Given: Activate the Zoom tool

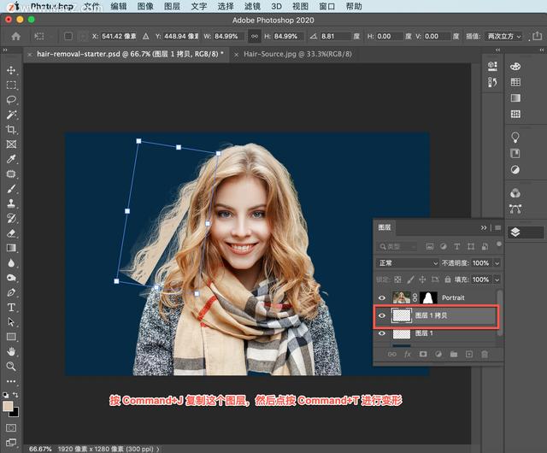Looking at the screenshot, I should [x=11, y=366].
